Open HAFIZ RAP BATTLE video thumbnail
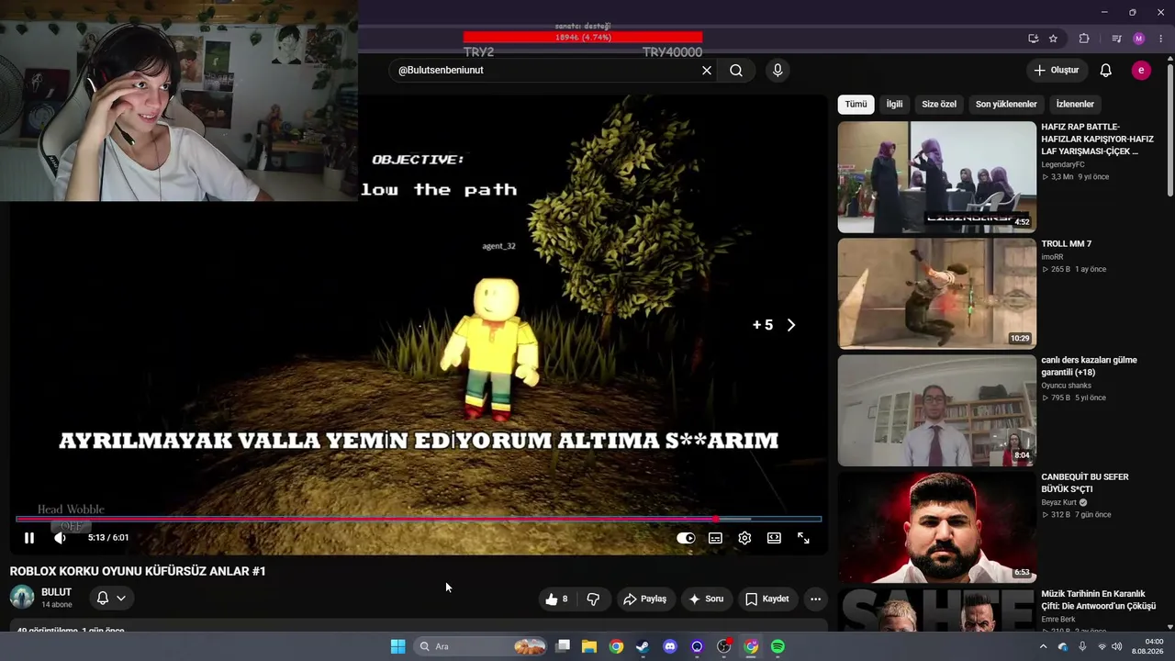The height and width of the screenshot is (661, 1175). (937, 177)
